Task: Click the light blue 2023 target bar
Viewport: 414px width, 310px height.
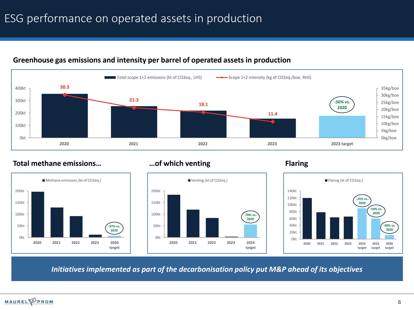Action: 342,127
